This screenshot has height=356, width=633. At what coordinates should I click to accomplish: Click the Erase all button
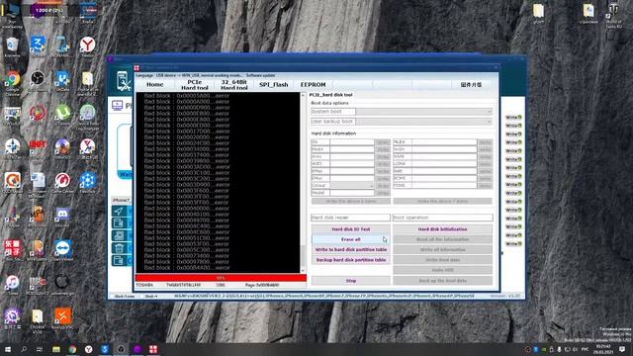351,239
